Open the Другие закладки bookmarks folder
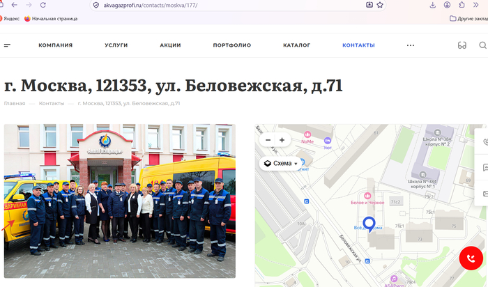The width and height of the screenshot is (488, 287). click(x=468, y=19)
